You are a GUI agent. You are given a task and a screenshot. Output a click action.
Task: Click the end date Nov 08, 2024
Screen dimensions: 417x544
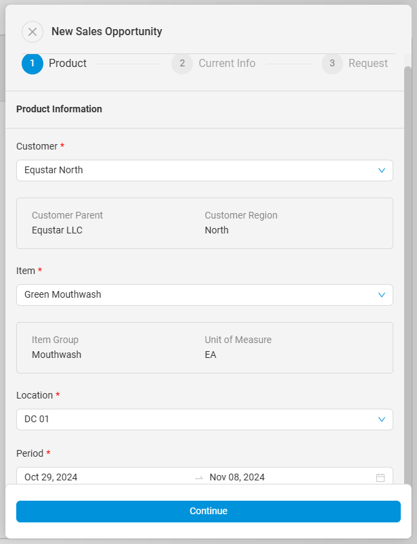coord(237,477)
